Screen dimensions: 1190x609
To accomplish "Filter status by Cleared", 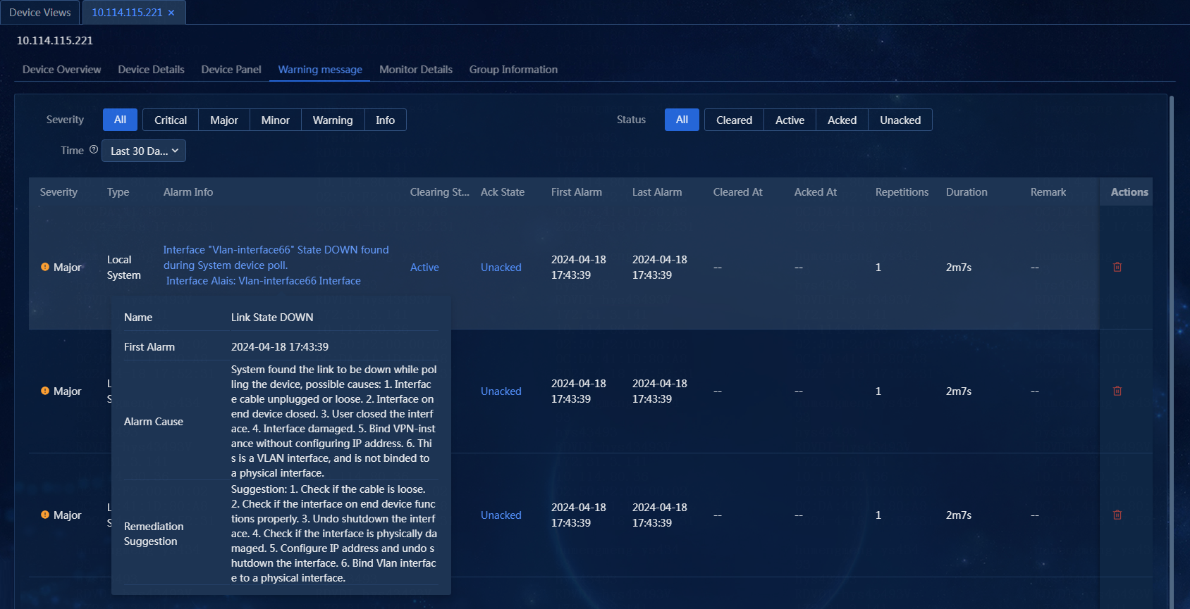I will coord(734,120).
